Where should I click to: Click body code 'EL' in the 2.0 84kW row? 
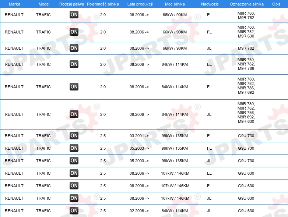210,64
